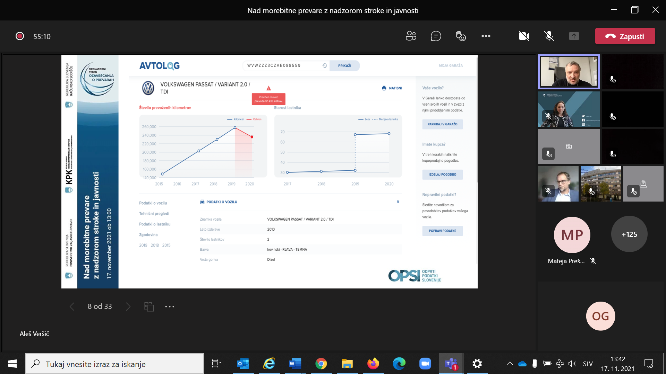Open the Windows Start menu
The width and height of the screenshot is (666, 374).
[x=12, y=364]
